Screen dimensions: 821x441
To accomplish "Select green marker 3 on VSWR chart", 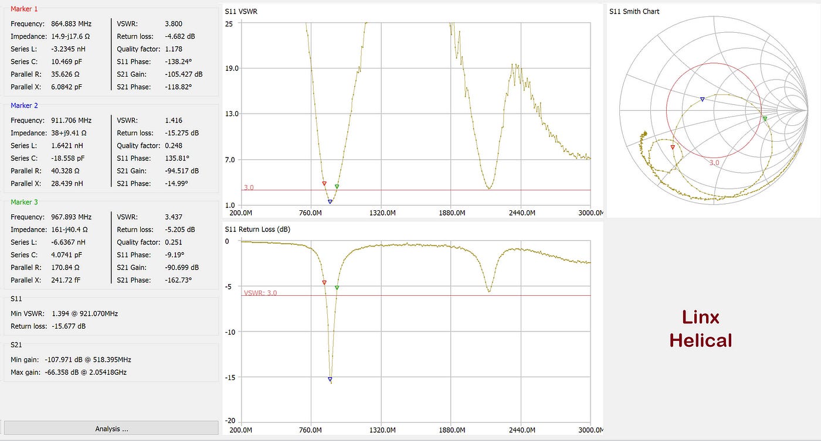I will pyautogui.click(x=337, y=187).
